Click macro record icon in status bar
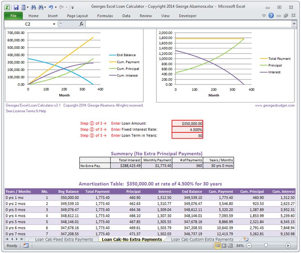This screenshot has height=253, width=301. [26, 246]
